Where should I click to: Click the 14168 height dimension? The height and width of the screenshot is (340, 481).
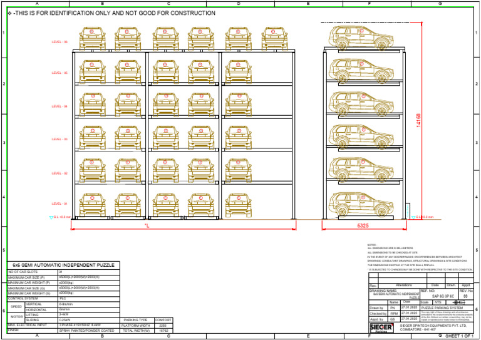[x=418, y=120]
